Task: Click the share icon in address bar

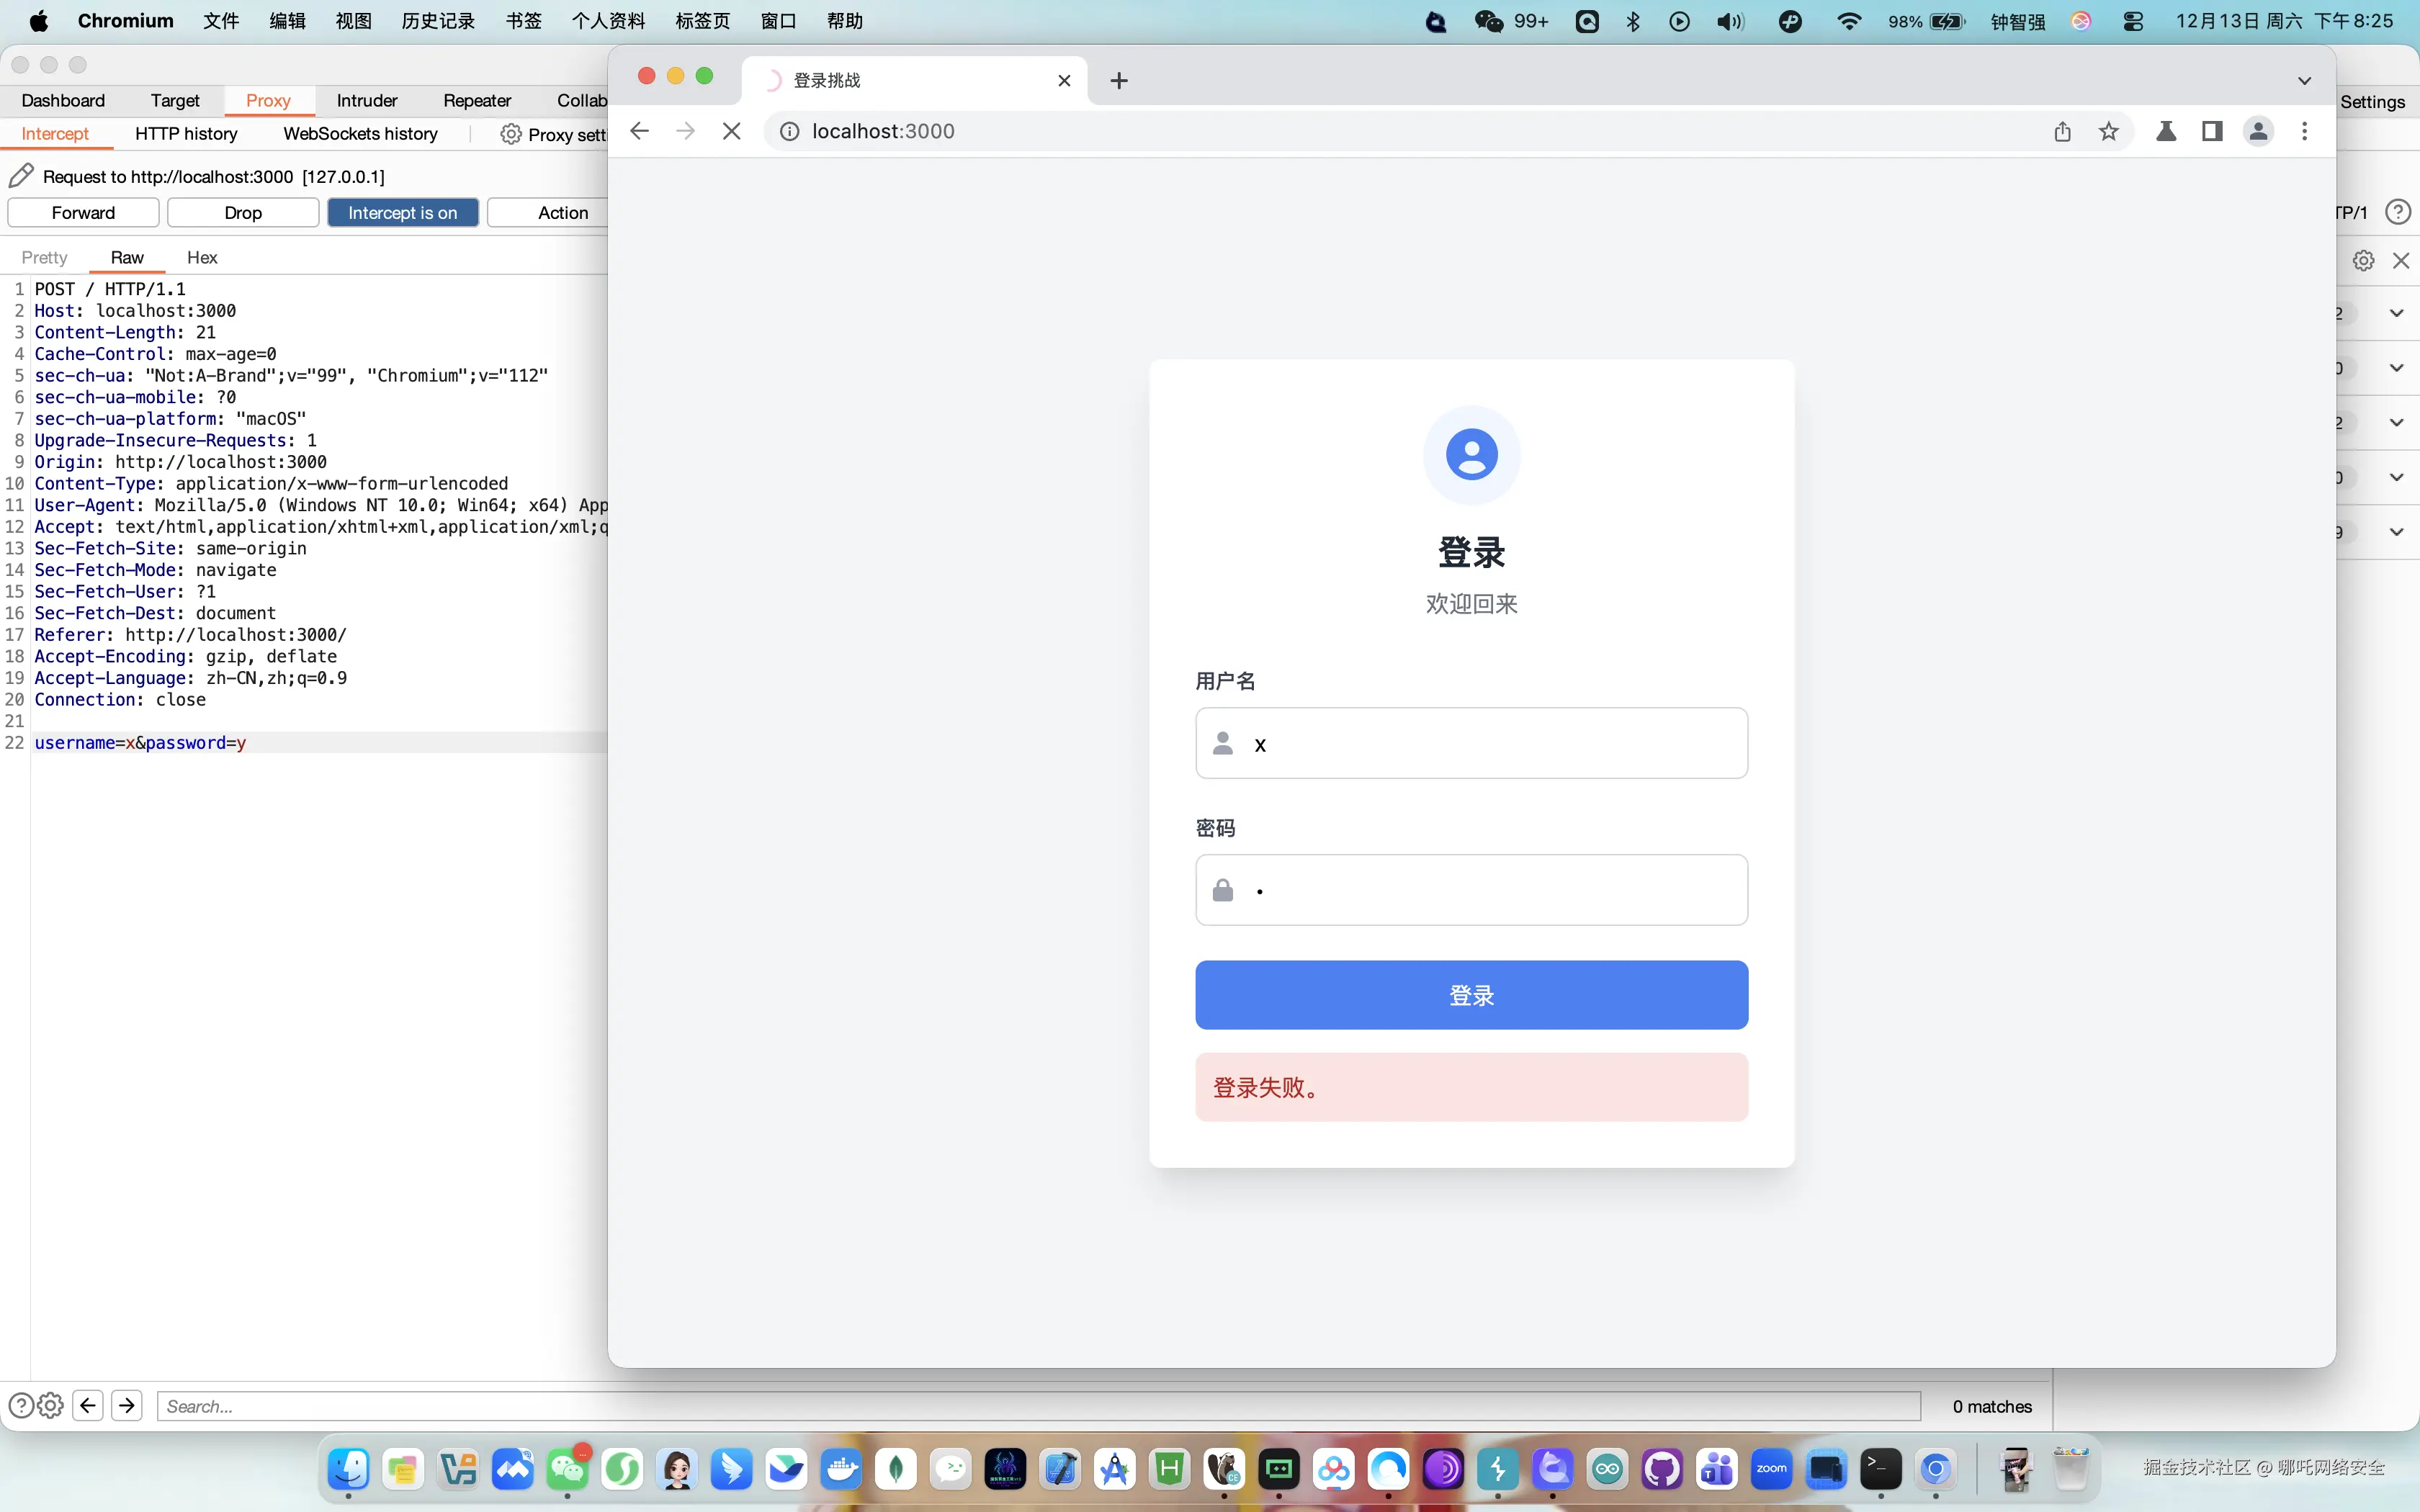Action: 2062,131
